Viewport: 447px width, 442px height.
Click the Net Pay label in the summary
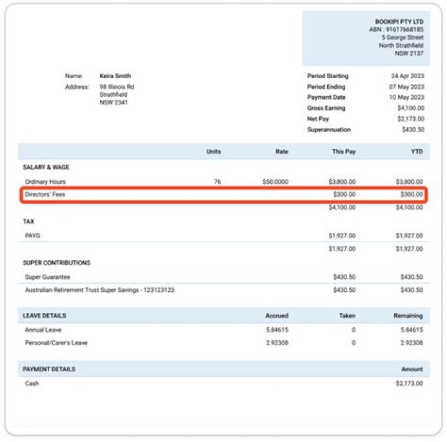pyautogui.click(x=318, y=119)
